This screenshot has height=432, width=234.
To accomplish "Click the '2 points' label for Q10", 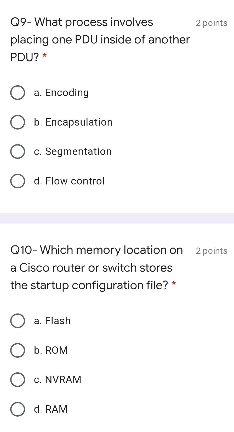I will (x=212, y=251).
